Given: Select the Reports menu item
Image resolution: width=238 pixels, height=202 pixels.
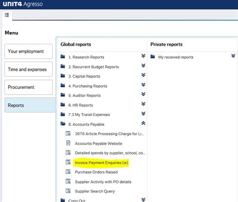Looking at the screenshot, I should [30, 105].
